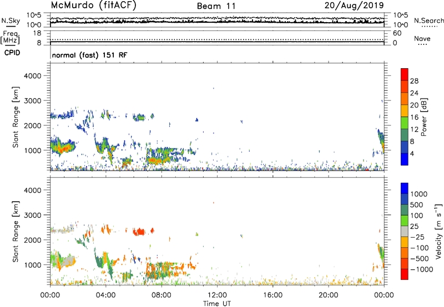Image resolution: width=444 pixels, height=307 pixels.
Task: Pick the red bottom Velocity colorbar segment
Action: (405, 274)
